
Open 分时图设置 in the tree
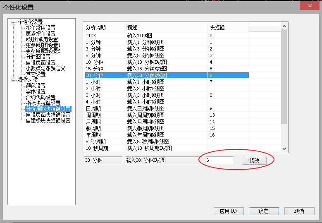point(38,57)
